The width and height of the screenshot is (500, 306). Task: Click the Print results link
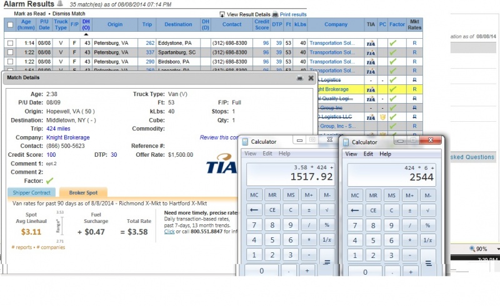point(293,14)
